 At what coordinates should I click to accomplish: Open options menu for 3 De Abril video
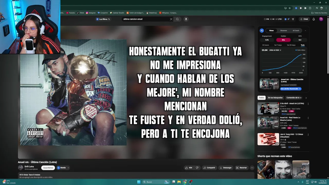click(x=308, y=104)
